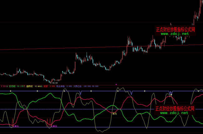Image resolution: width=203 pixels, height=134 pixels.
Task: Click the 16.63 low price marker
Action: coord(54,82)
